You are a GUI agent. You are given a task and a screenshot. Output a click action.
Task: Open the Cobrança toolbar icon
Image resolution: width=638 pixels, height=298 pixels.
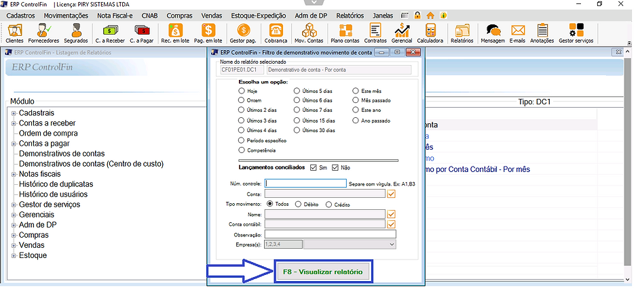point(276,33)
